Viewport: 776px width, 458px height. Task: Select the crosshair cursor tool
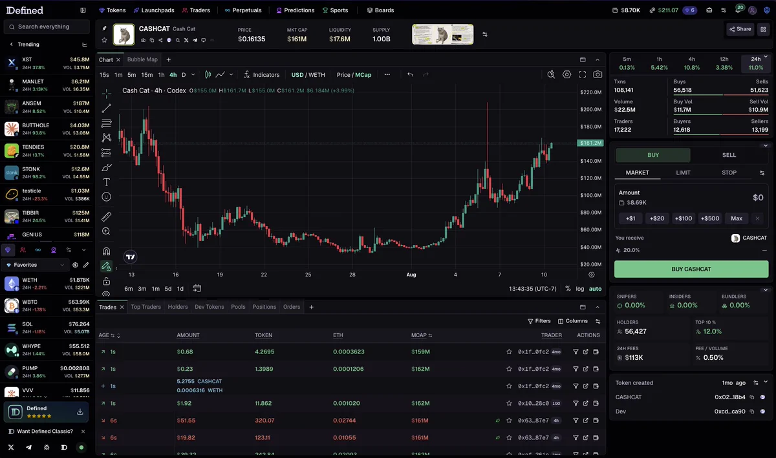tap(107, 94)
